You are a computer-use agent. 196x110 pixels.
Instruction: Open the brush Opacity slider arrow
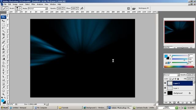(x=63, y=8)
